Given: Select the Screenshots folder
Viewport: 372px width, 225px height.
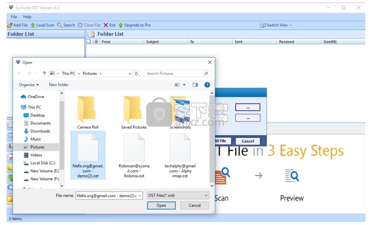Looking at the screenshot, I should 180,112.
